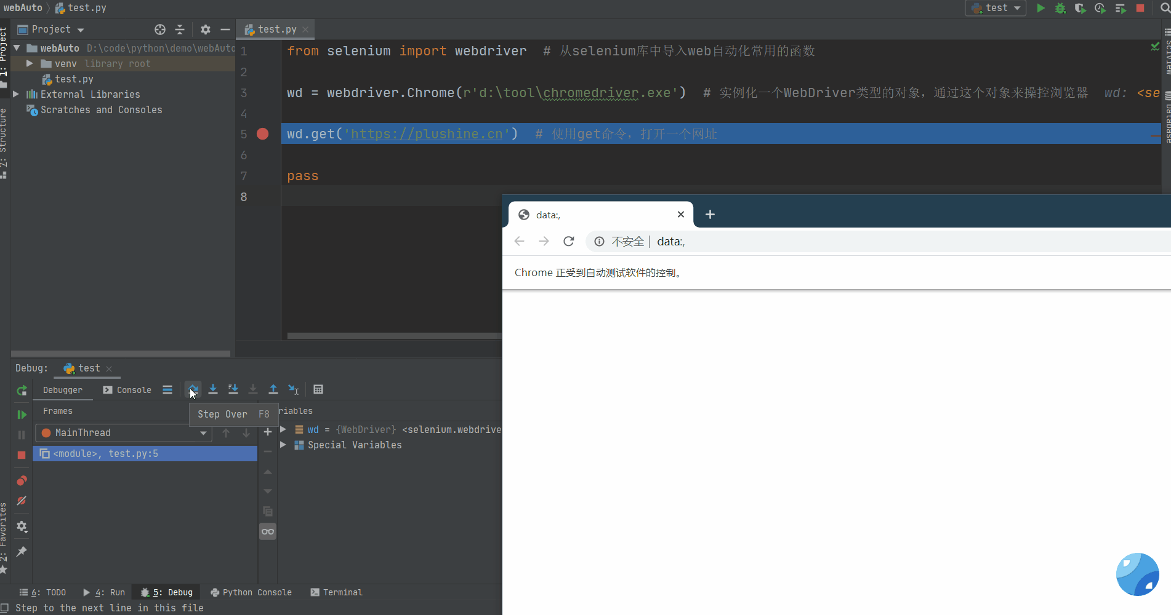Add a new watch with plus icon

tap(268, 432)
